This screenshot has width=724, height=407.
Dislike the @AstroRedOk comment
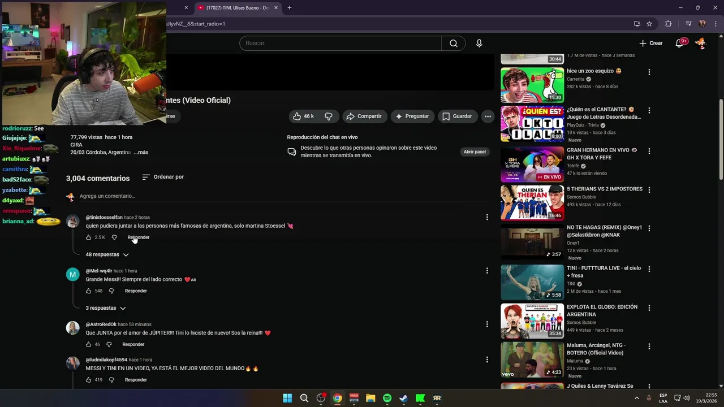[109, 345]
